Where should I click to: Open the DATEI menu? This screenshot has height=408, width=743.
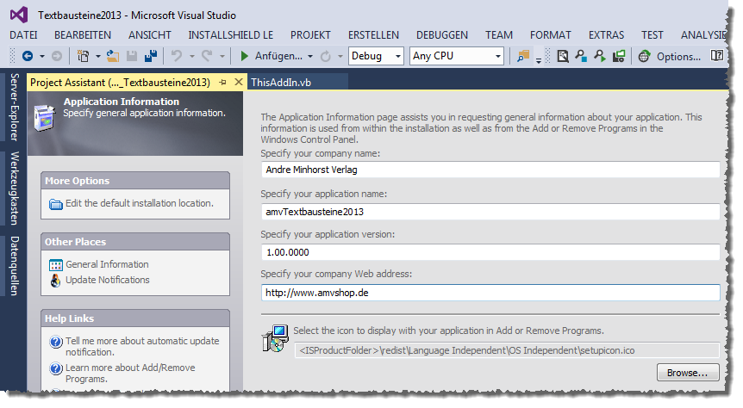point(23,35)
